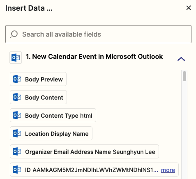
Task: Click the Outlook icon beside step 1 header
Action: 16,58
